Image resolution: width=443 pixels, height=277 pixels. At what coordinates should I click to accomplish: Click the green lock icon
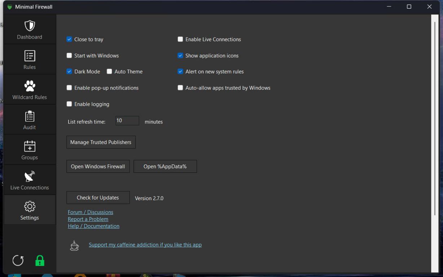pos(40,261)
